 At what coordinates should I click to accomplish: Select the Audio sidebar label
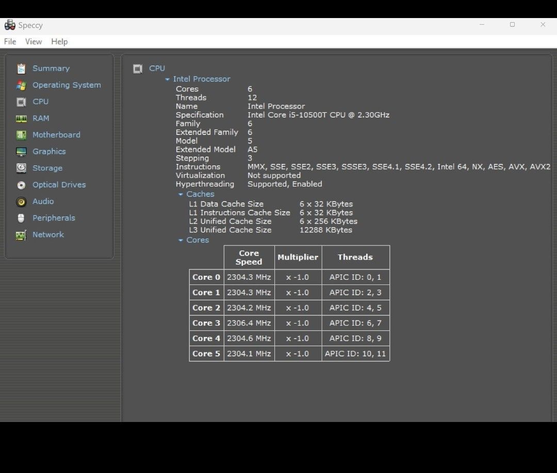(x=43, y=201)
